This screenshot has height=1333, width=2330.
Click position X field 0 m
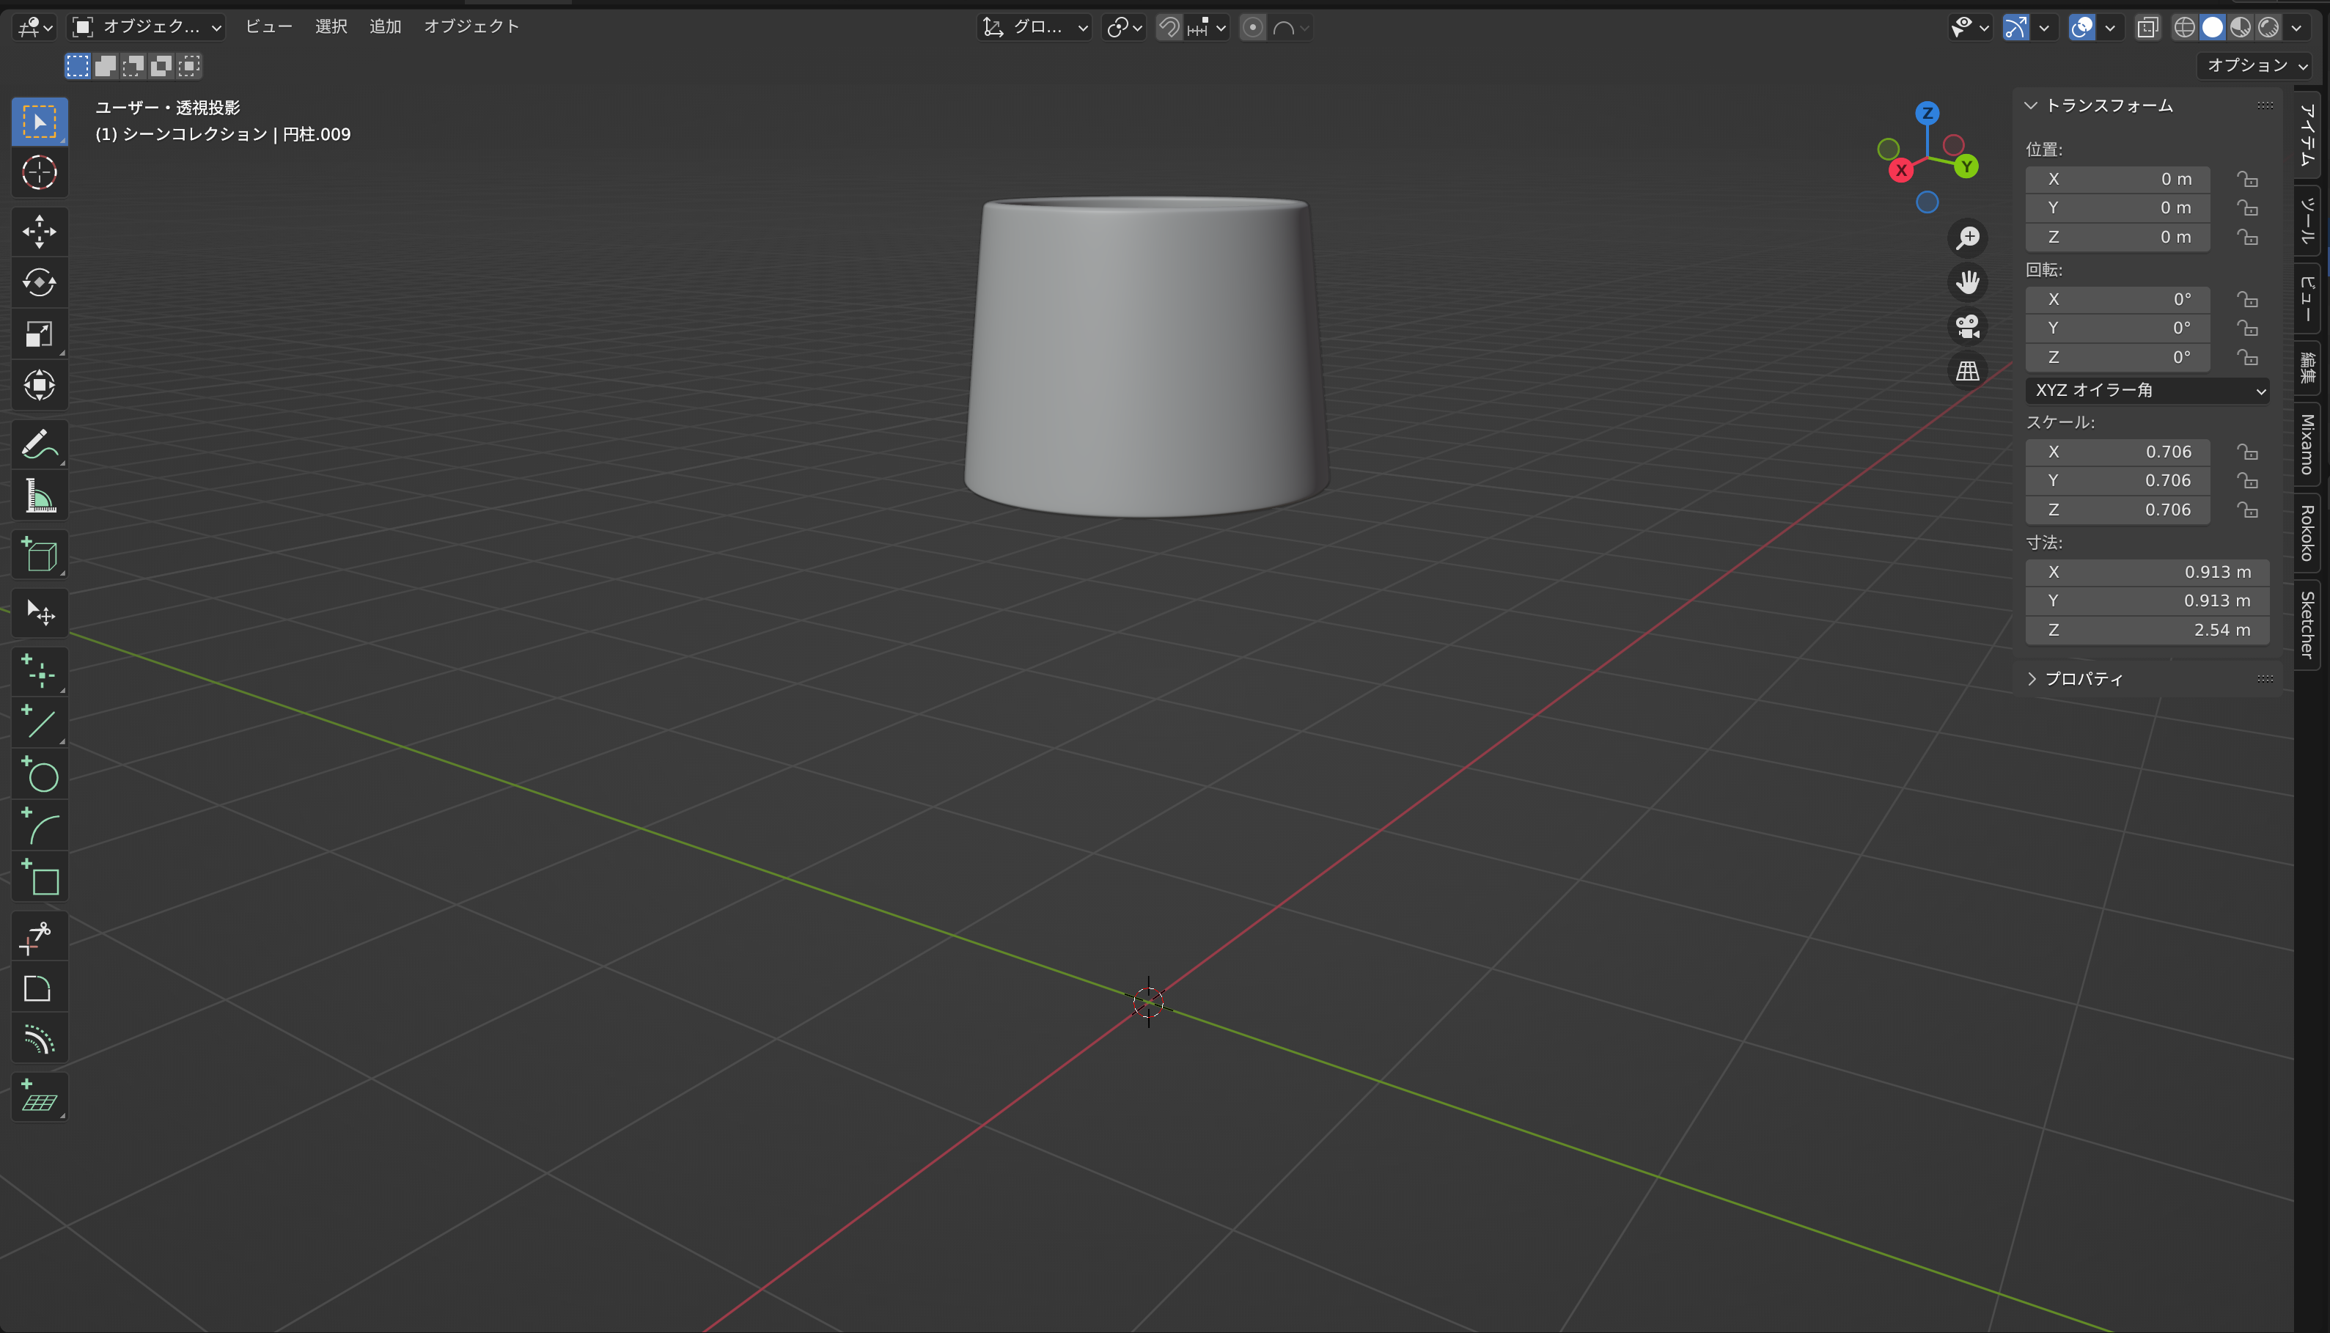(2117, 178)
